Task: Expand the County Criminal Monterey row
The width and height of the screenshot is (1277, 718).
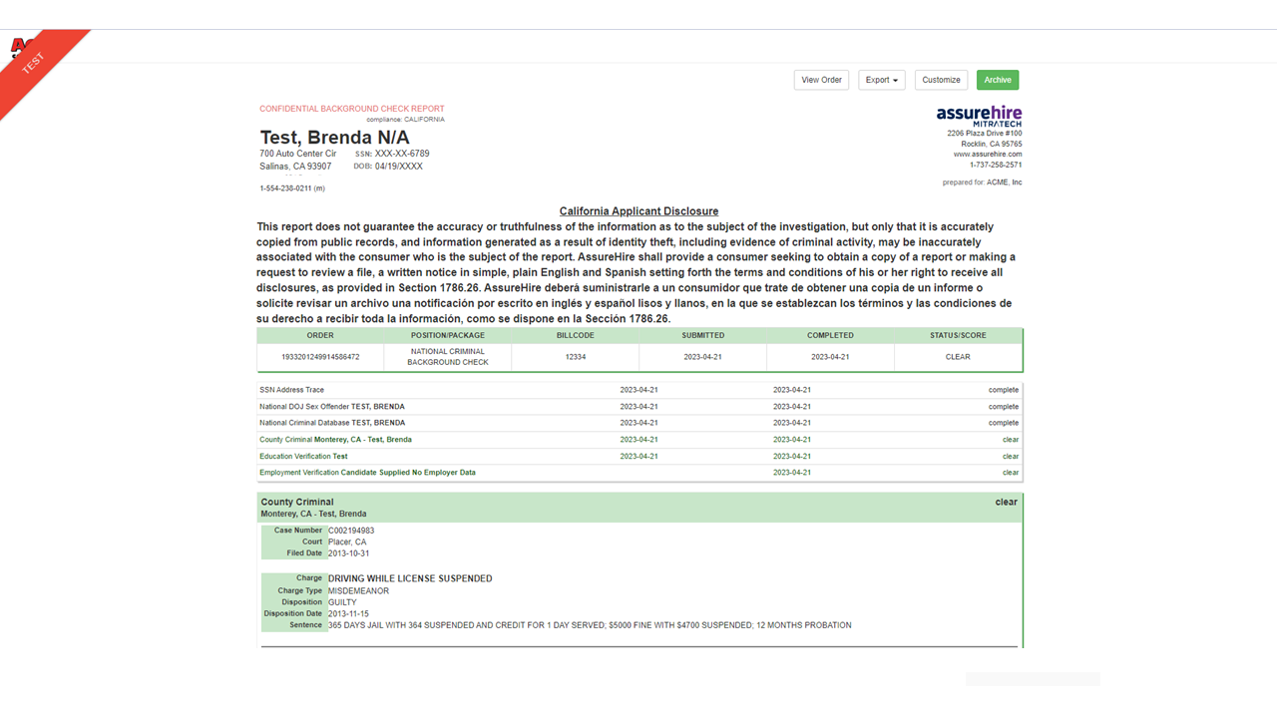Action: 335,439
